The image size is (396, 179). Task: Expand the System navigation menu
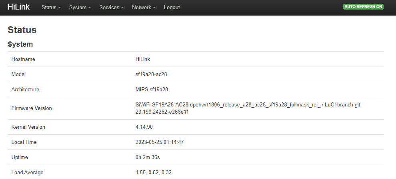tap(80, 8)
